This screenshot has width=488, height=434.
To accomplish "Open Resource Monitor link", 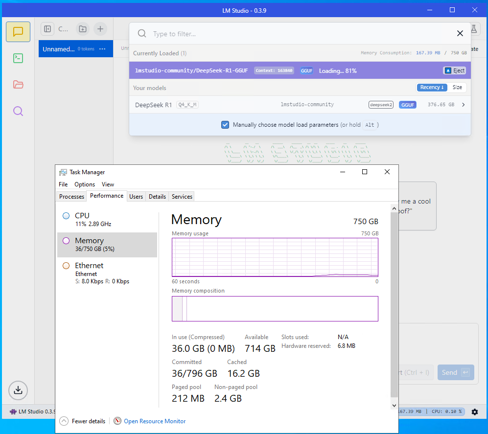I will pos(155,421).
